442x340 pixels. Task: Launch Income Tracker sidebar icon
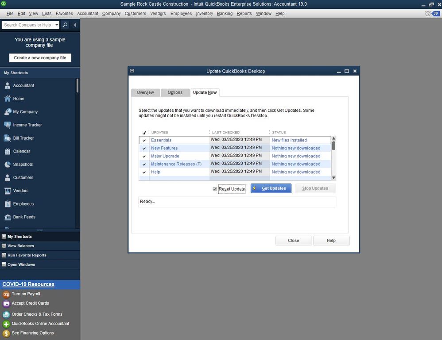click(x=8, y=125)
